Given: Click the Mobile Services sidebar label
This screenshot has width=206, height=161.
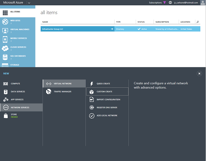Looking at the screenshot, I should (x=19, y=38).
